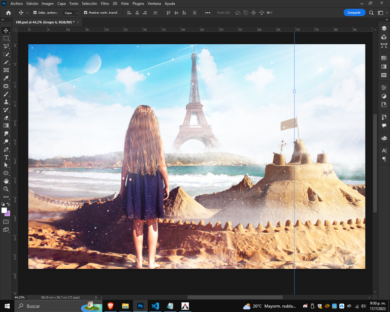Open more align options three-dots
Screen dimensions: 390x312
pyautogui.click(x=208, y=13)
